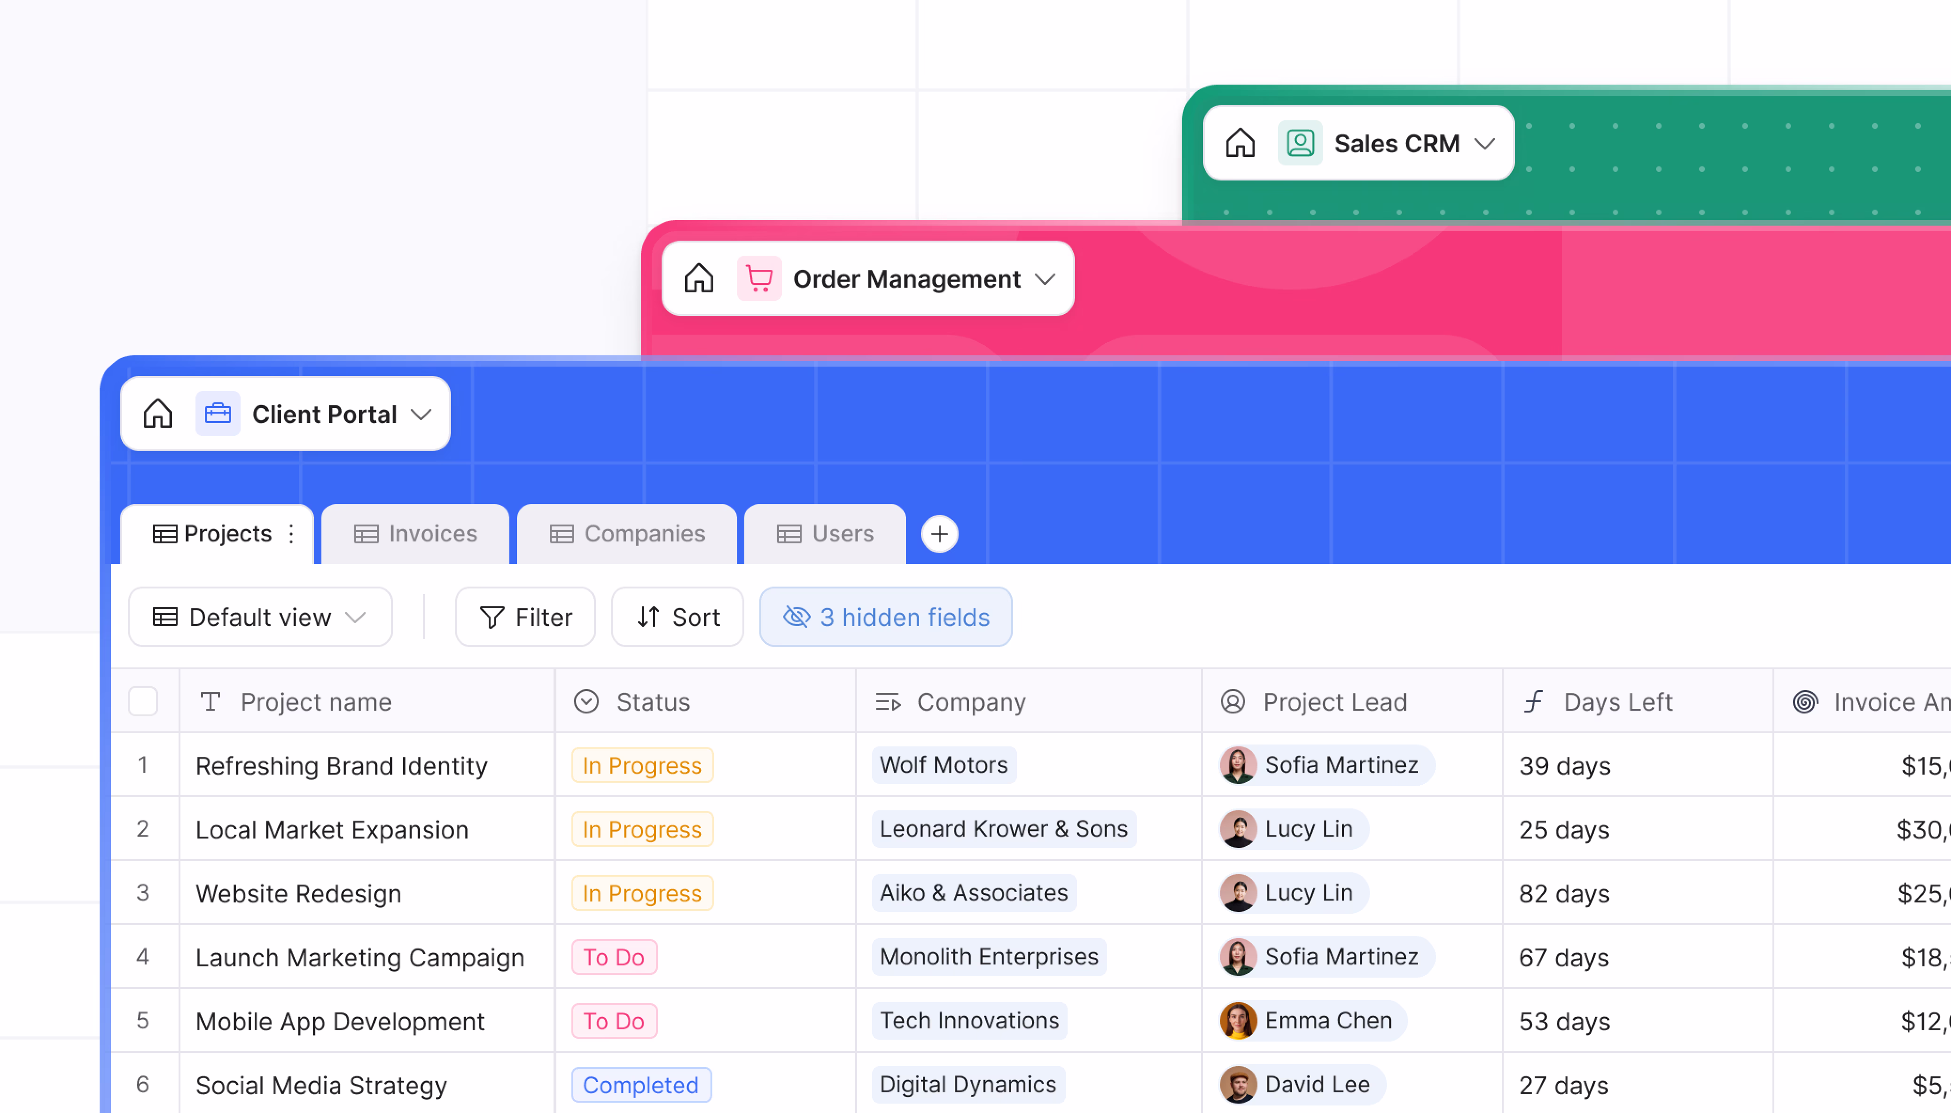
Task: Click the Sort button
Action: tap(677, 617)
